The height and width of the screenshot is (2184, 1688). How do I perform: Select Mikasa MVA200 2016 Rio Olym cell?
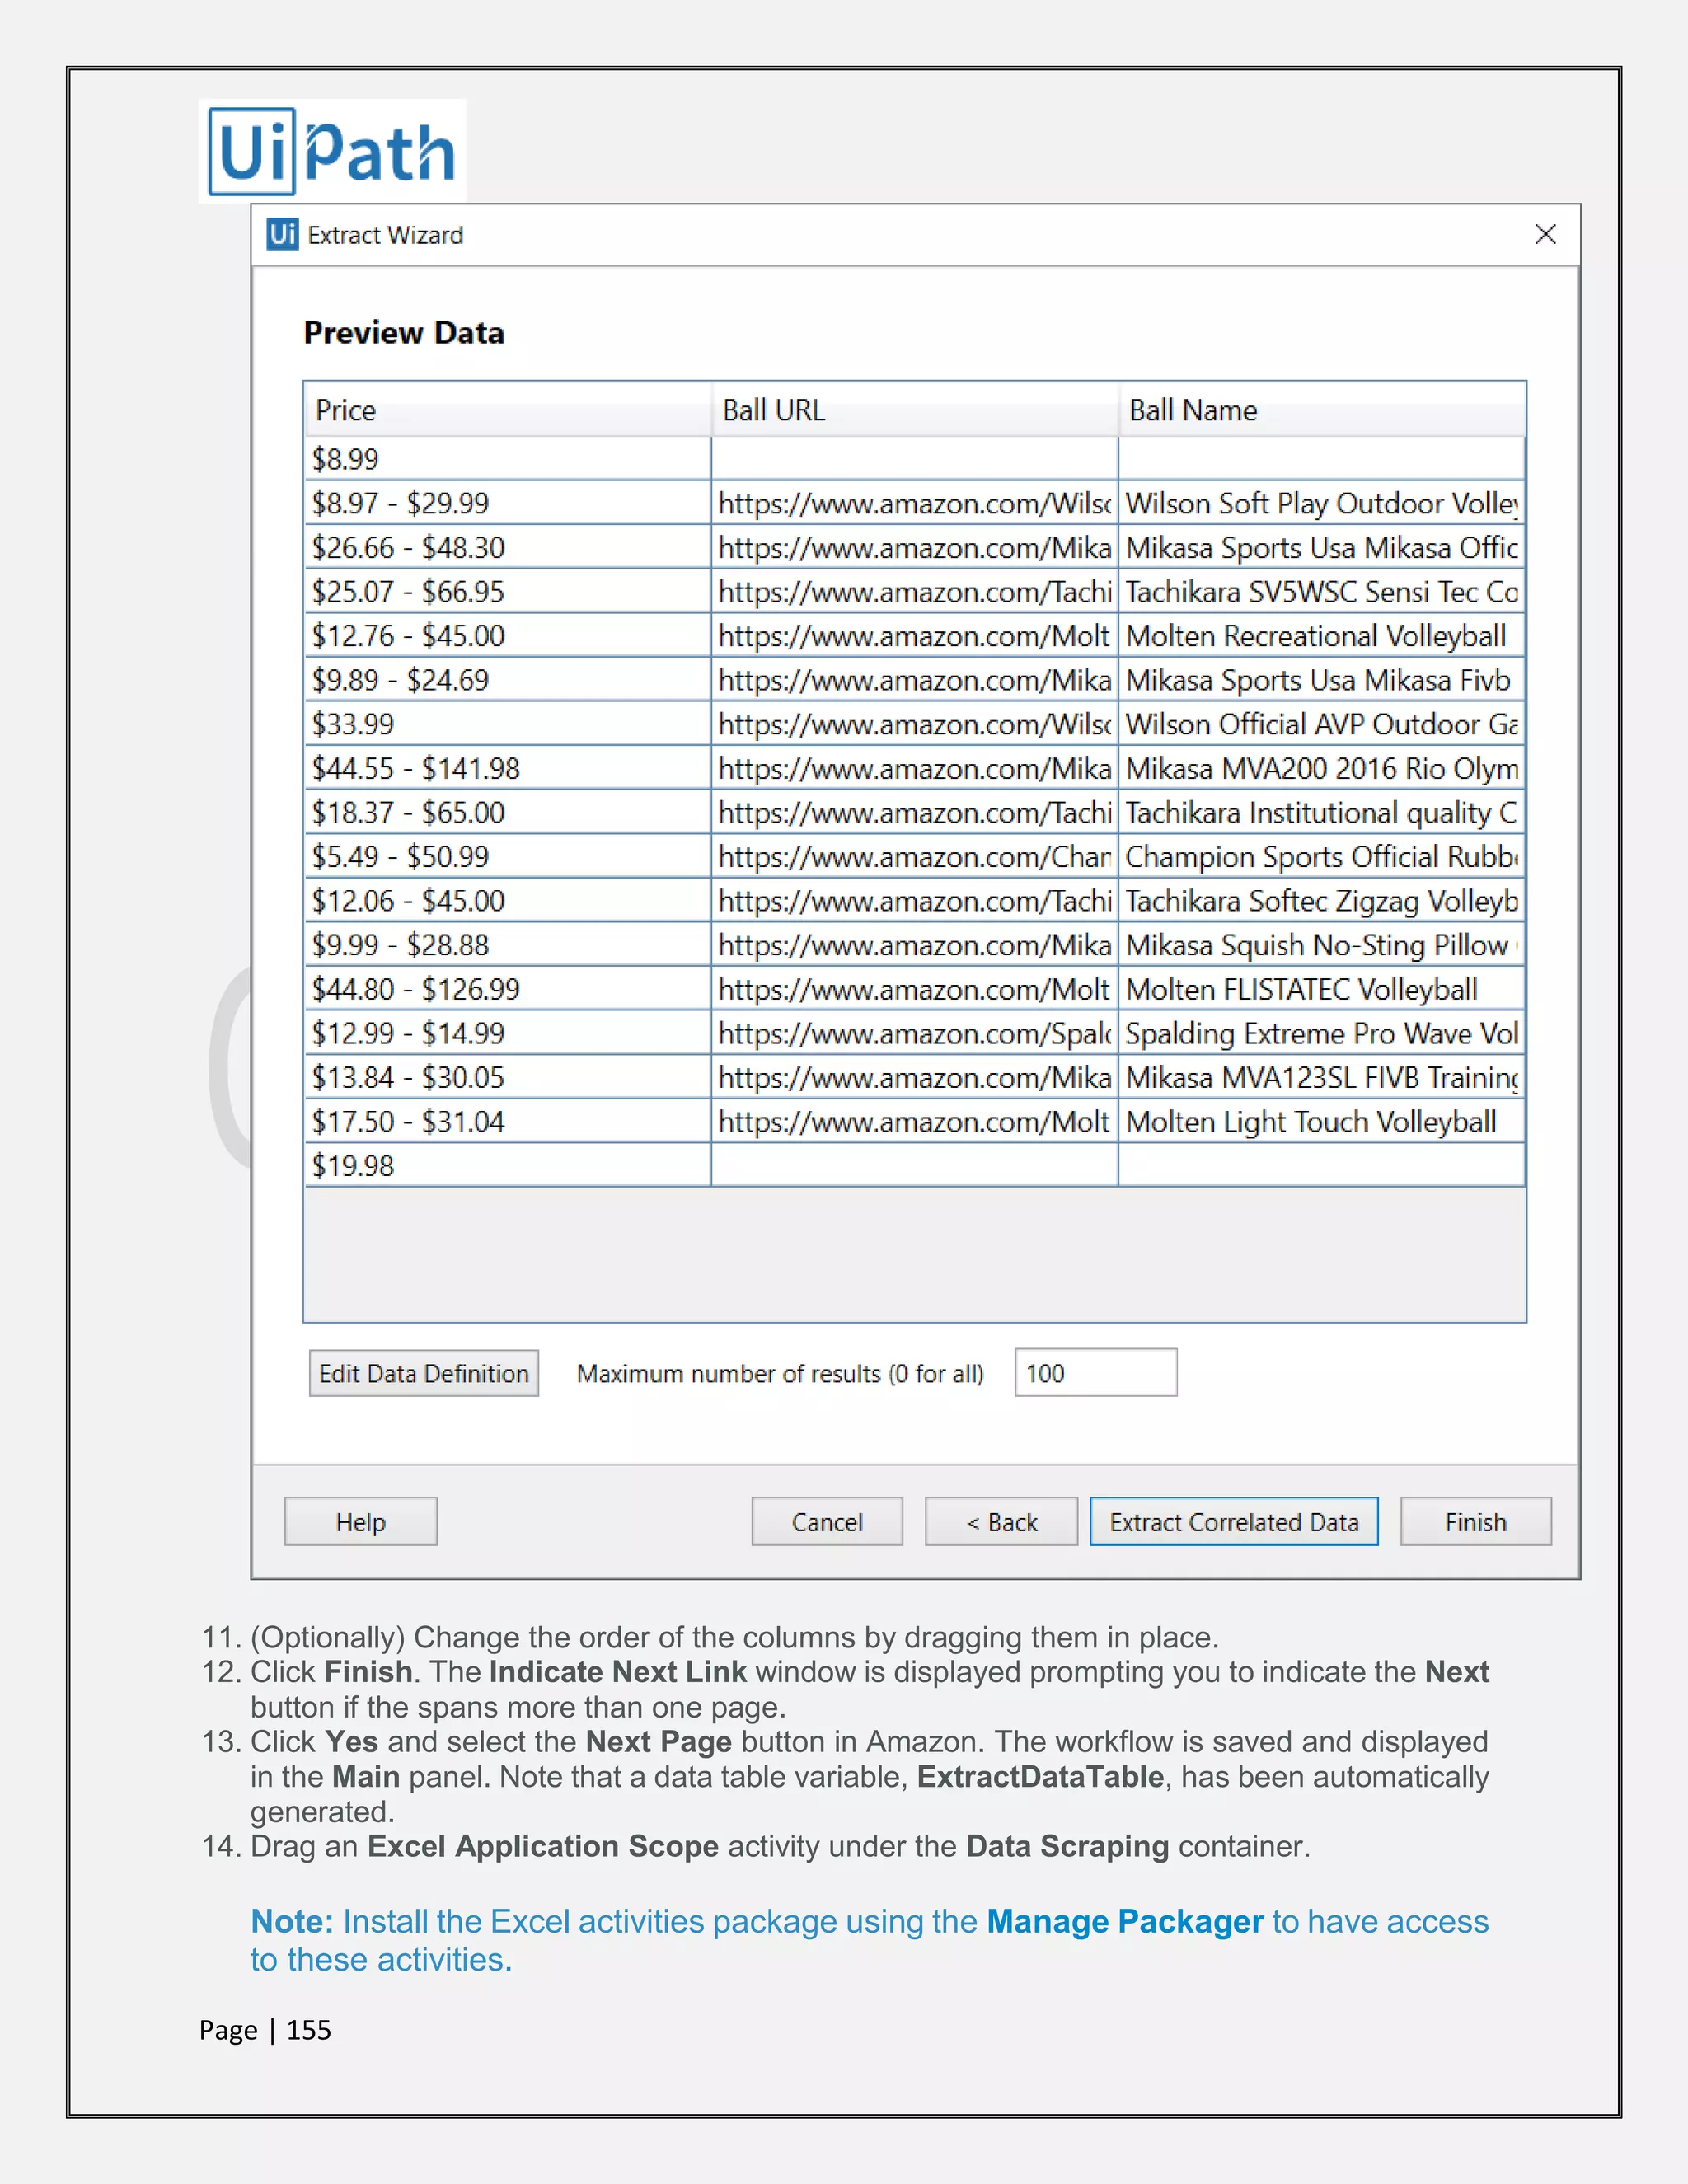pyautogui.click(x=1322, y=768)
